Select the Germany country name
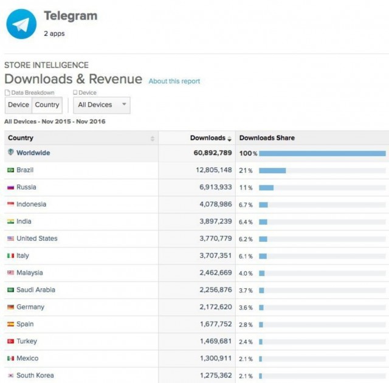 point(30,307)
